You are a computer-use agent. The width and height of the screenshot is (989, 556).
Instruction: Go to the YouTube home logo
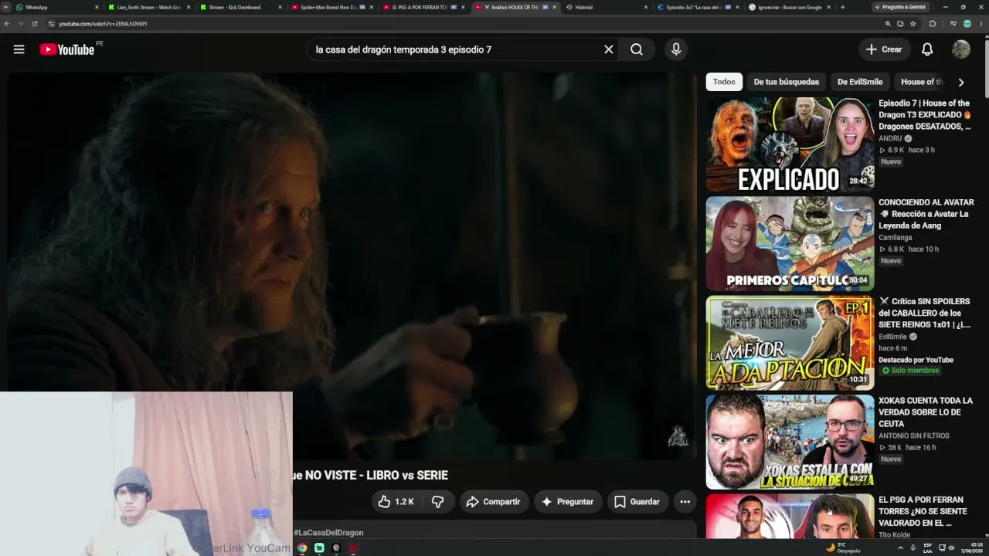coord(67,49)
